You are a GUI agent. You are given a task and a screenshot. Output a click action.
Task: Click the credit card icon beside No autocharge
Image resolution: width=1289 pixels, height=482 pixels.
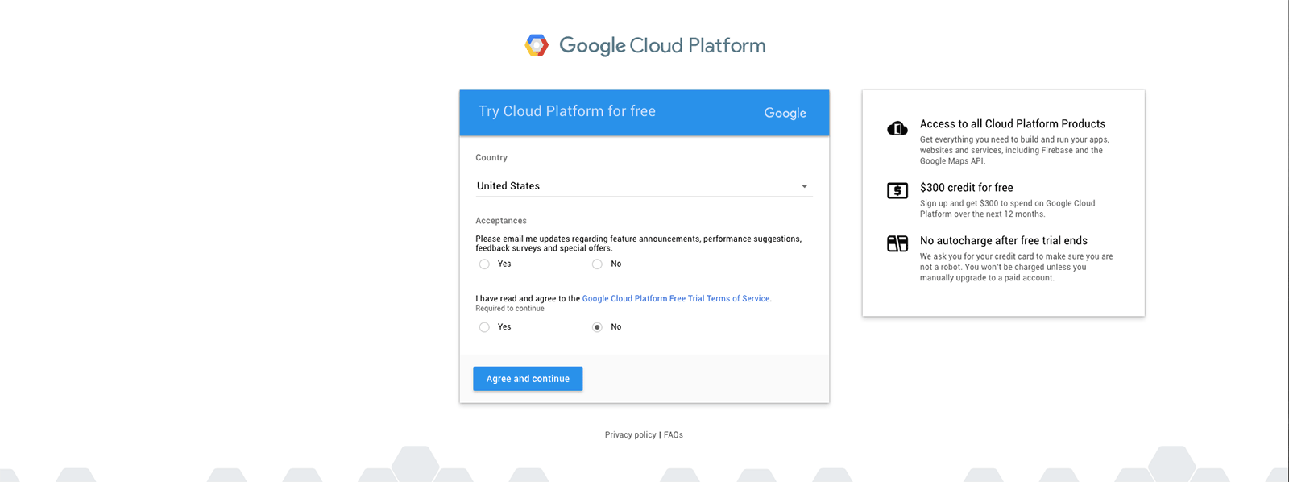tap(897, 243)
